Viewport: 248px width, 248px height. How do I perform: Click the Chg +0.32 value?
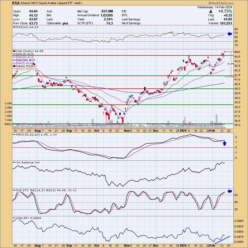pos(228,15)
